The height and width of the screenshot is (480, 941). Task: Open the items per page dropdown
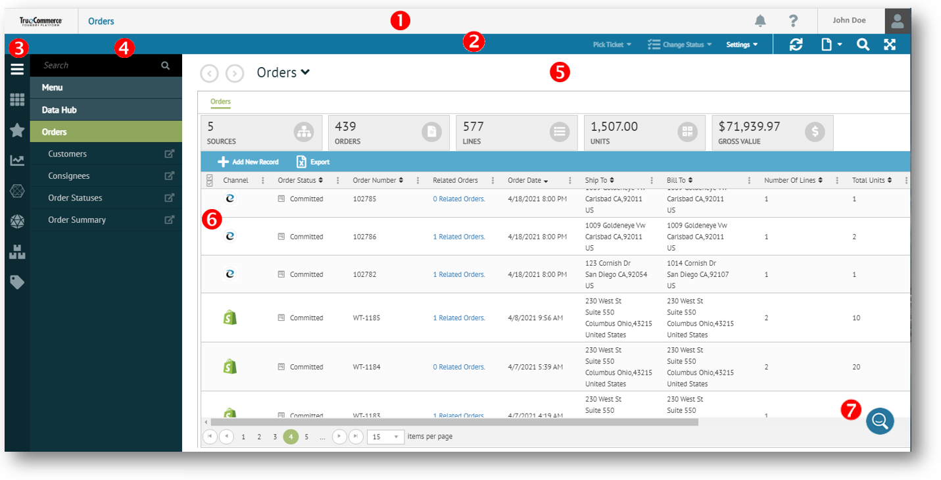(x=385, y=437)
